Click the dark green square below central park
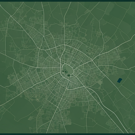 click(x=69, y=75)
